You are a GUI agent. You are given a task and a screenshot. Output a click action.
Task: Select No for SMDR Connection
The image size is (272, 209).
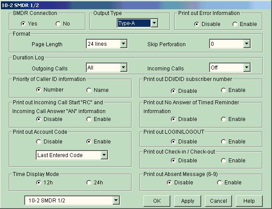[x=58, y=24]
